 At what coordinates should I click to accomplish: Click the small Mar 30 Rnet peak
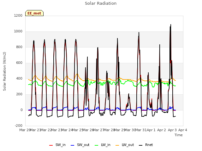coord(128,94)
